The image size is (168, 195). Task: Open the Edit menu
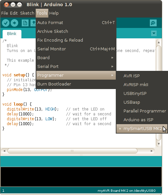(x=14, y=13)
